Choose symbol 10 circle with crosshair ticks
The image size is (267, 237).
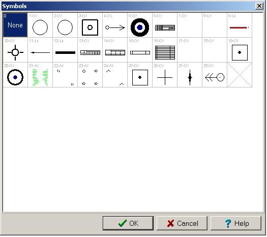click(x=15, y=50)
